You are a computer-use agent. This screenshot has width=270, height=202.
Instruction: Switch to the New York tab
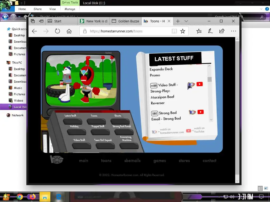coord(94,21)
